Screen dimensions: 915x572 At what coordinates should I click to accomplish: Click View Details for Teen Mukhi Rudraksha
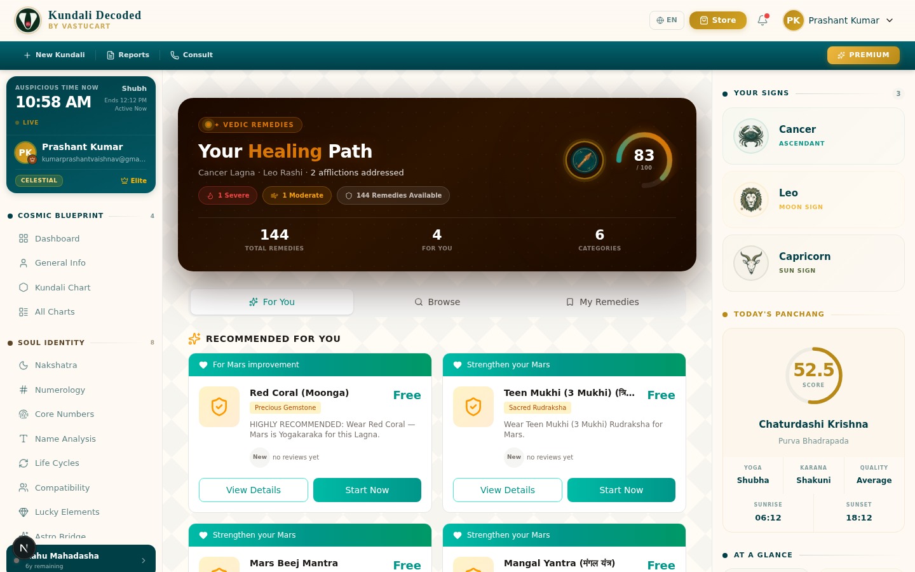[x=508, y=490]
